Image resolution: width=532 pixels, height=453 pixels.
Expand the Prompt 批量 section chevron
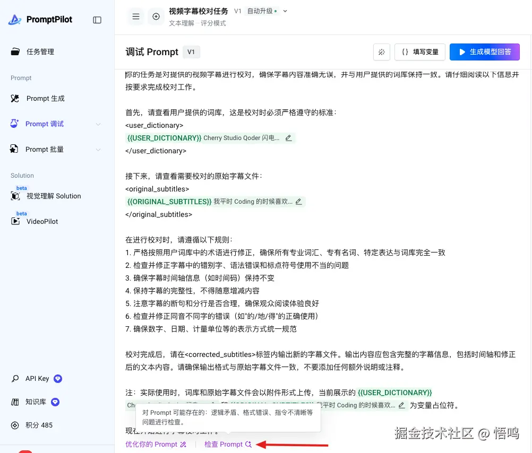pyautogui.click(x=98, y=149)
